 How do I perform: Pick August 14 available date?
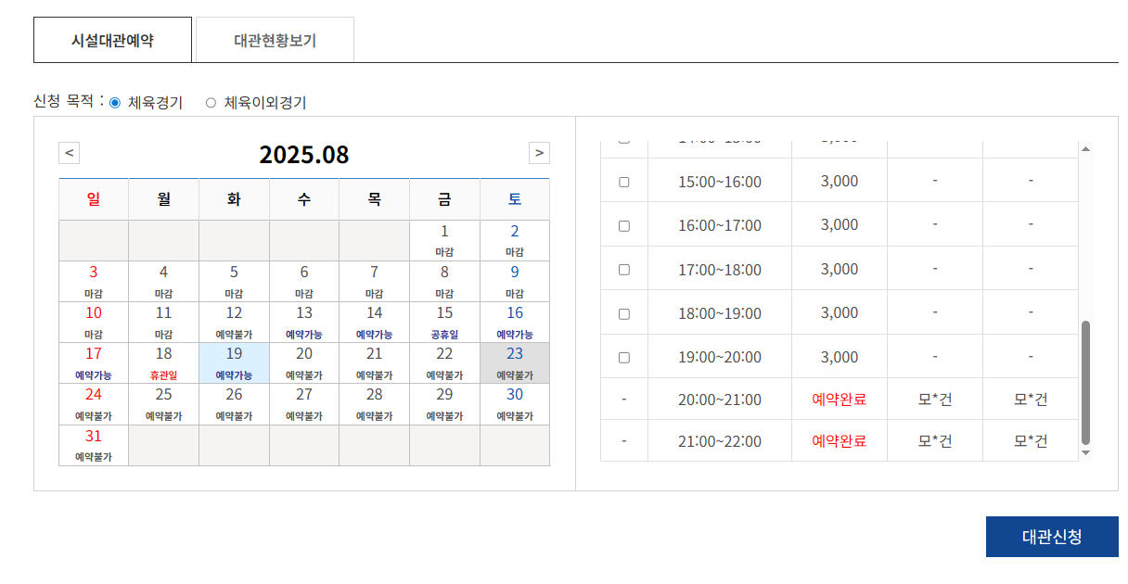coord(374,322)
